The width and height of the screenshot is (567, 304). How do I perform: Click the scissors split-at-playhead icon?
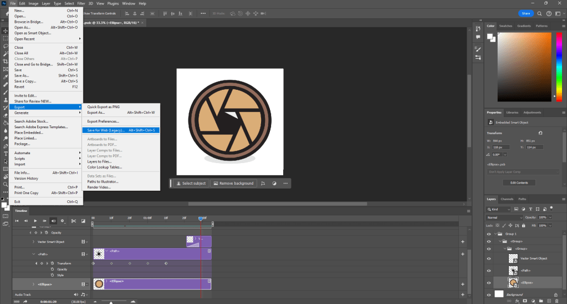73,221
